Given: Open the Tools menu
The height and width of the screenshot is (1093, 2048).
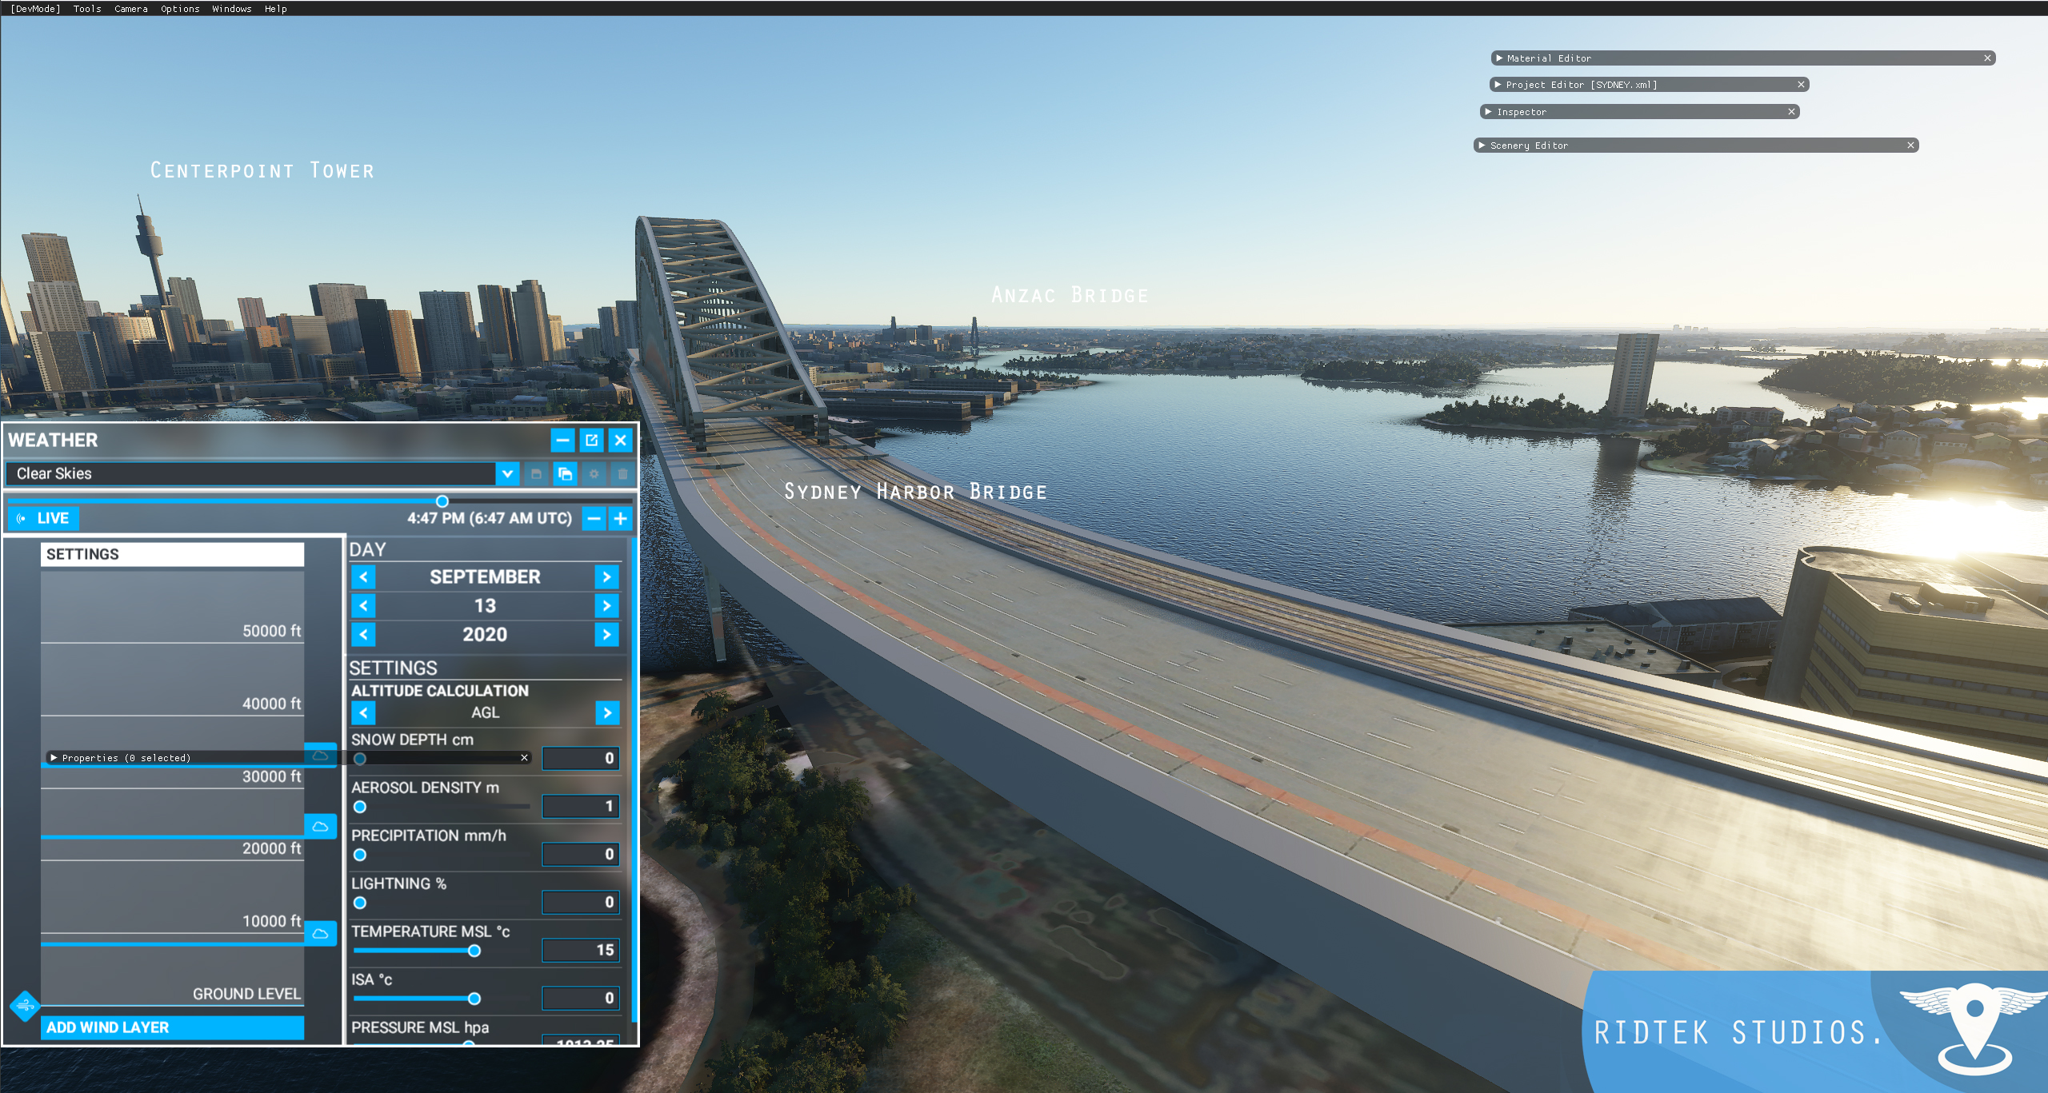Looking at the screenshot, I should 87,9.
